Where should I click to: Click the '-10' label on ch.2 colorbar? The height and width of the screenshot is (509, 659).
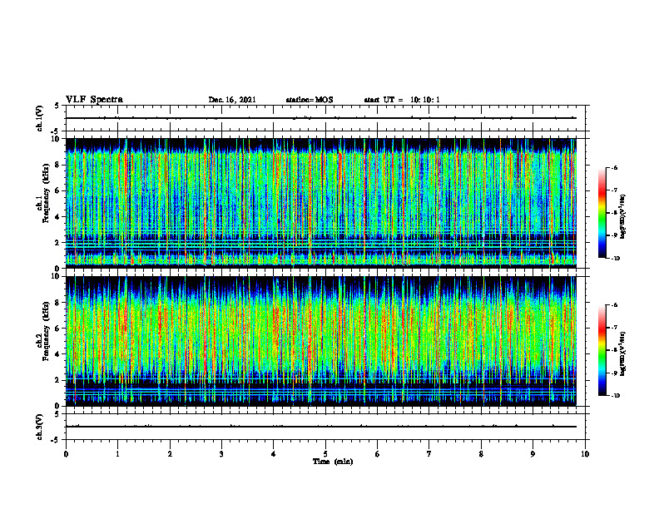[615, 396]
